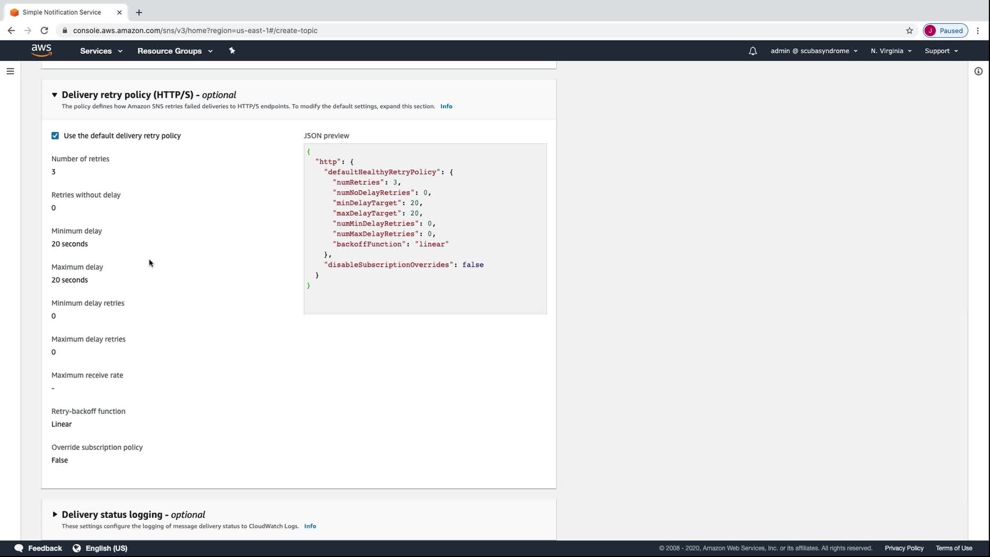Click the Minimum delay 20 seconds value
Screen dimensions: 990x557
pyautogui.click(x=70, y=244)
